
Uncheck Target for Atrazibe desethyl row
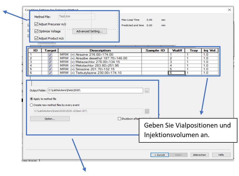coord(50,58)
